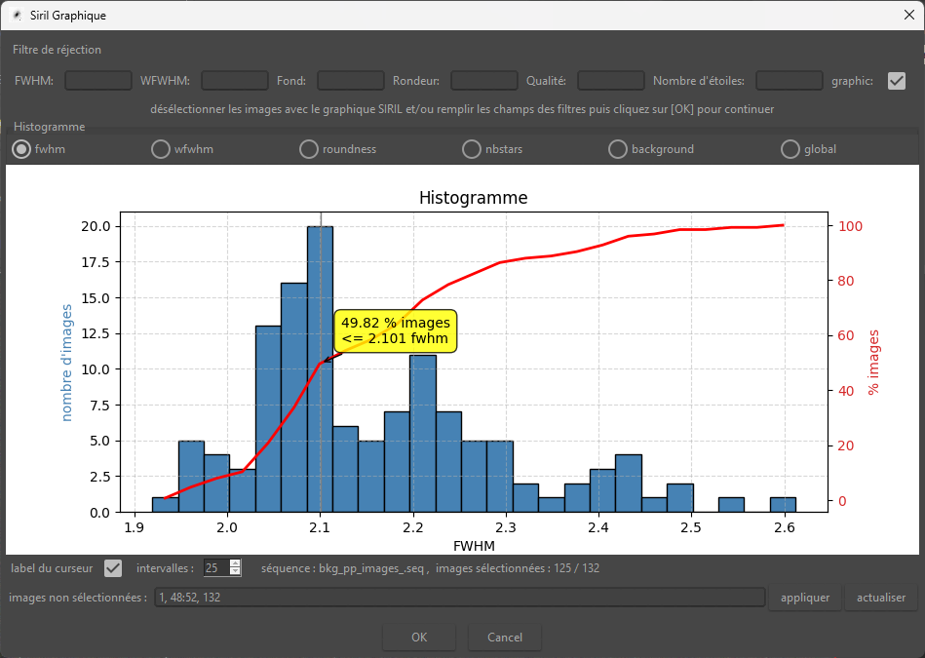Uncheck the graphic checkbox

(x=896, y=81)
